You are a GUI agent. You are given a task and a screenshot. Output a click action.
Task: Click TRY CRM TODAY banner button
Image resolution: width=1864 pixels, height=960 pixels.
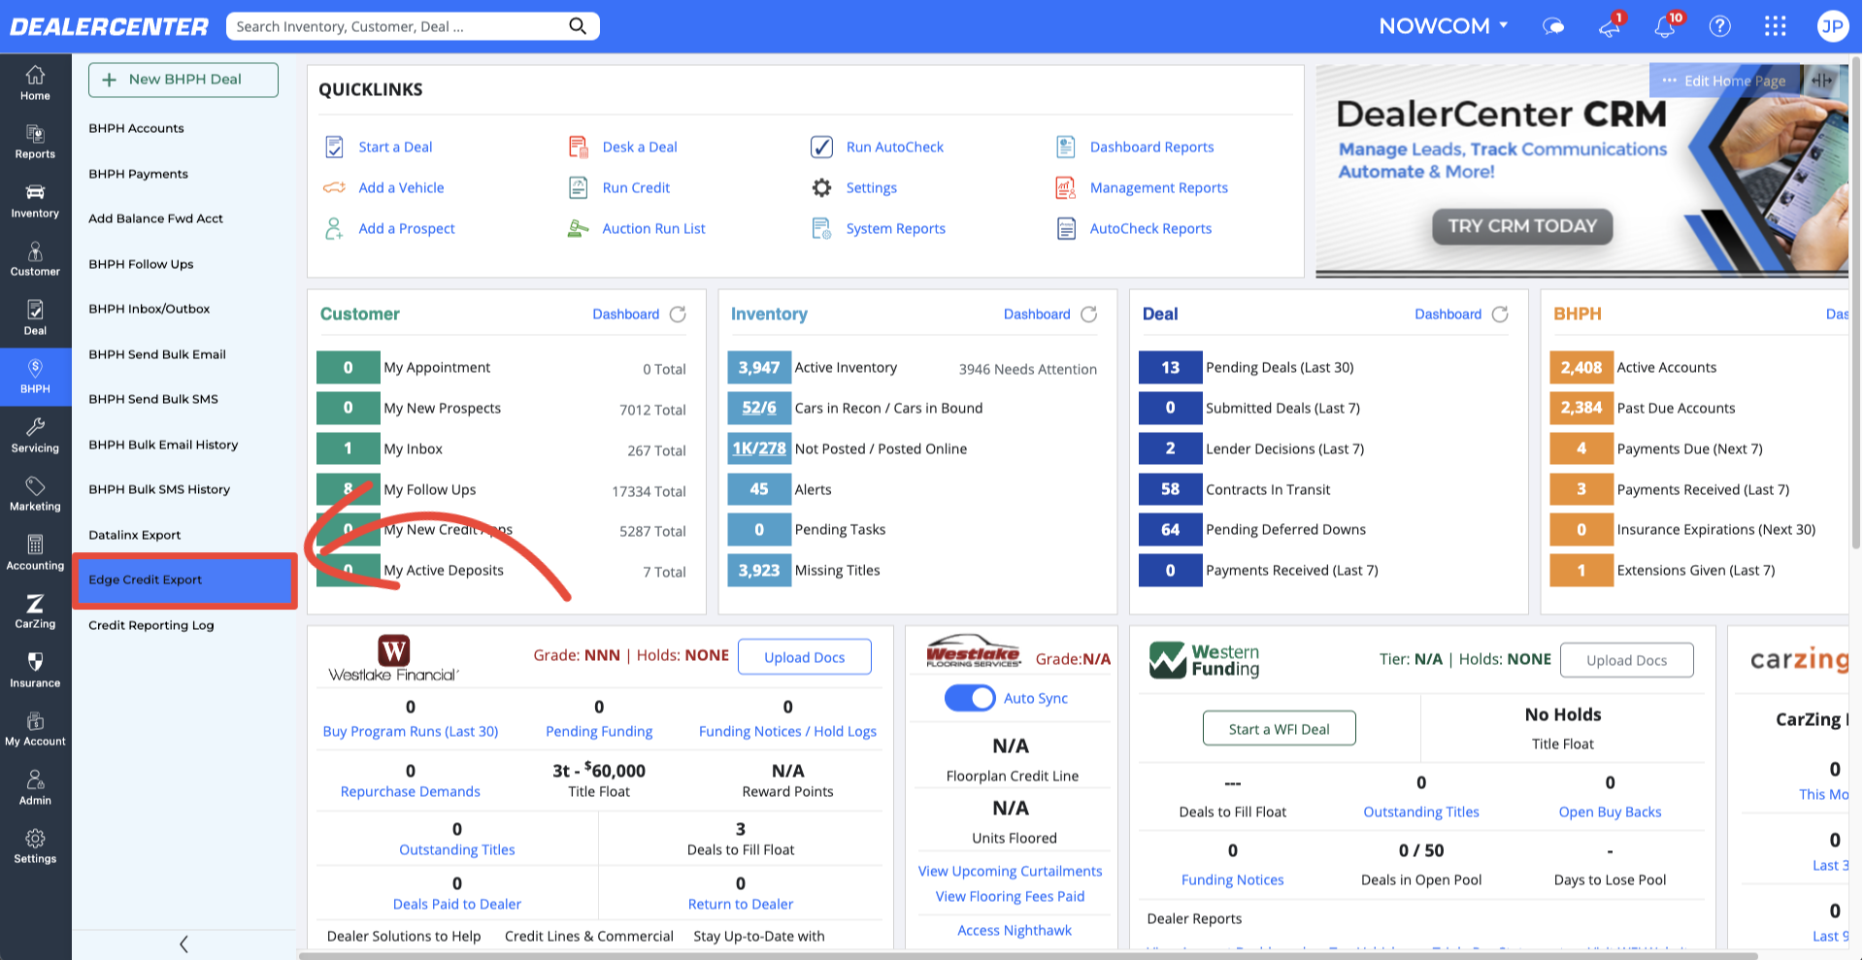pos(1522,226)
